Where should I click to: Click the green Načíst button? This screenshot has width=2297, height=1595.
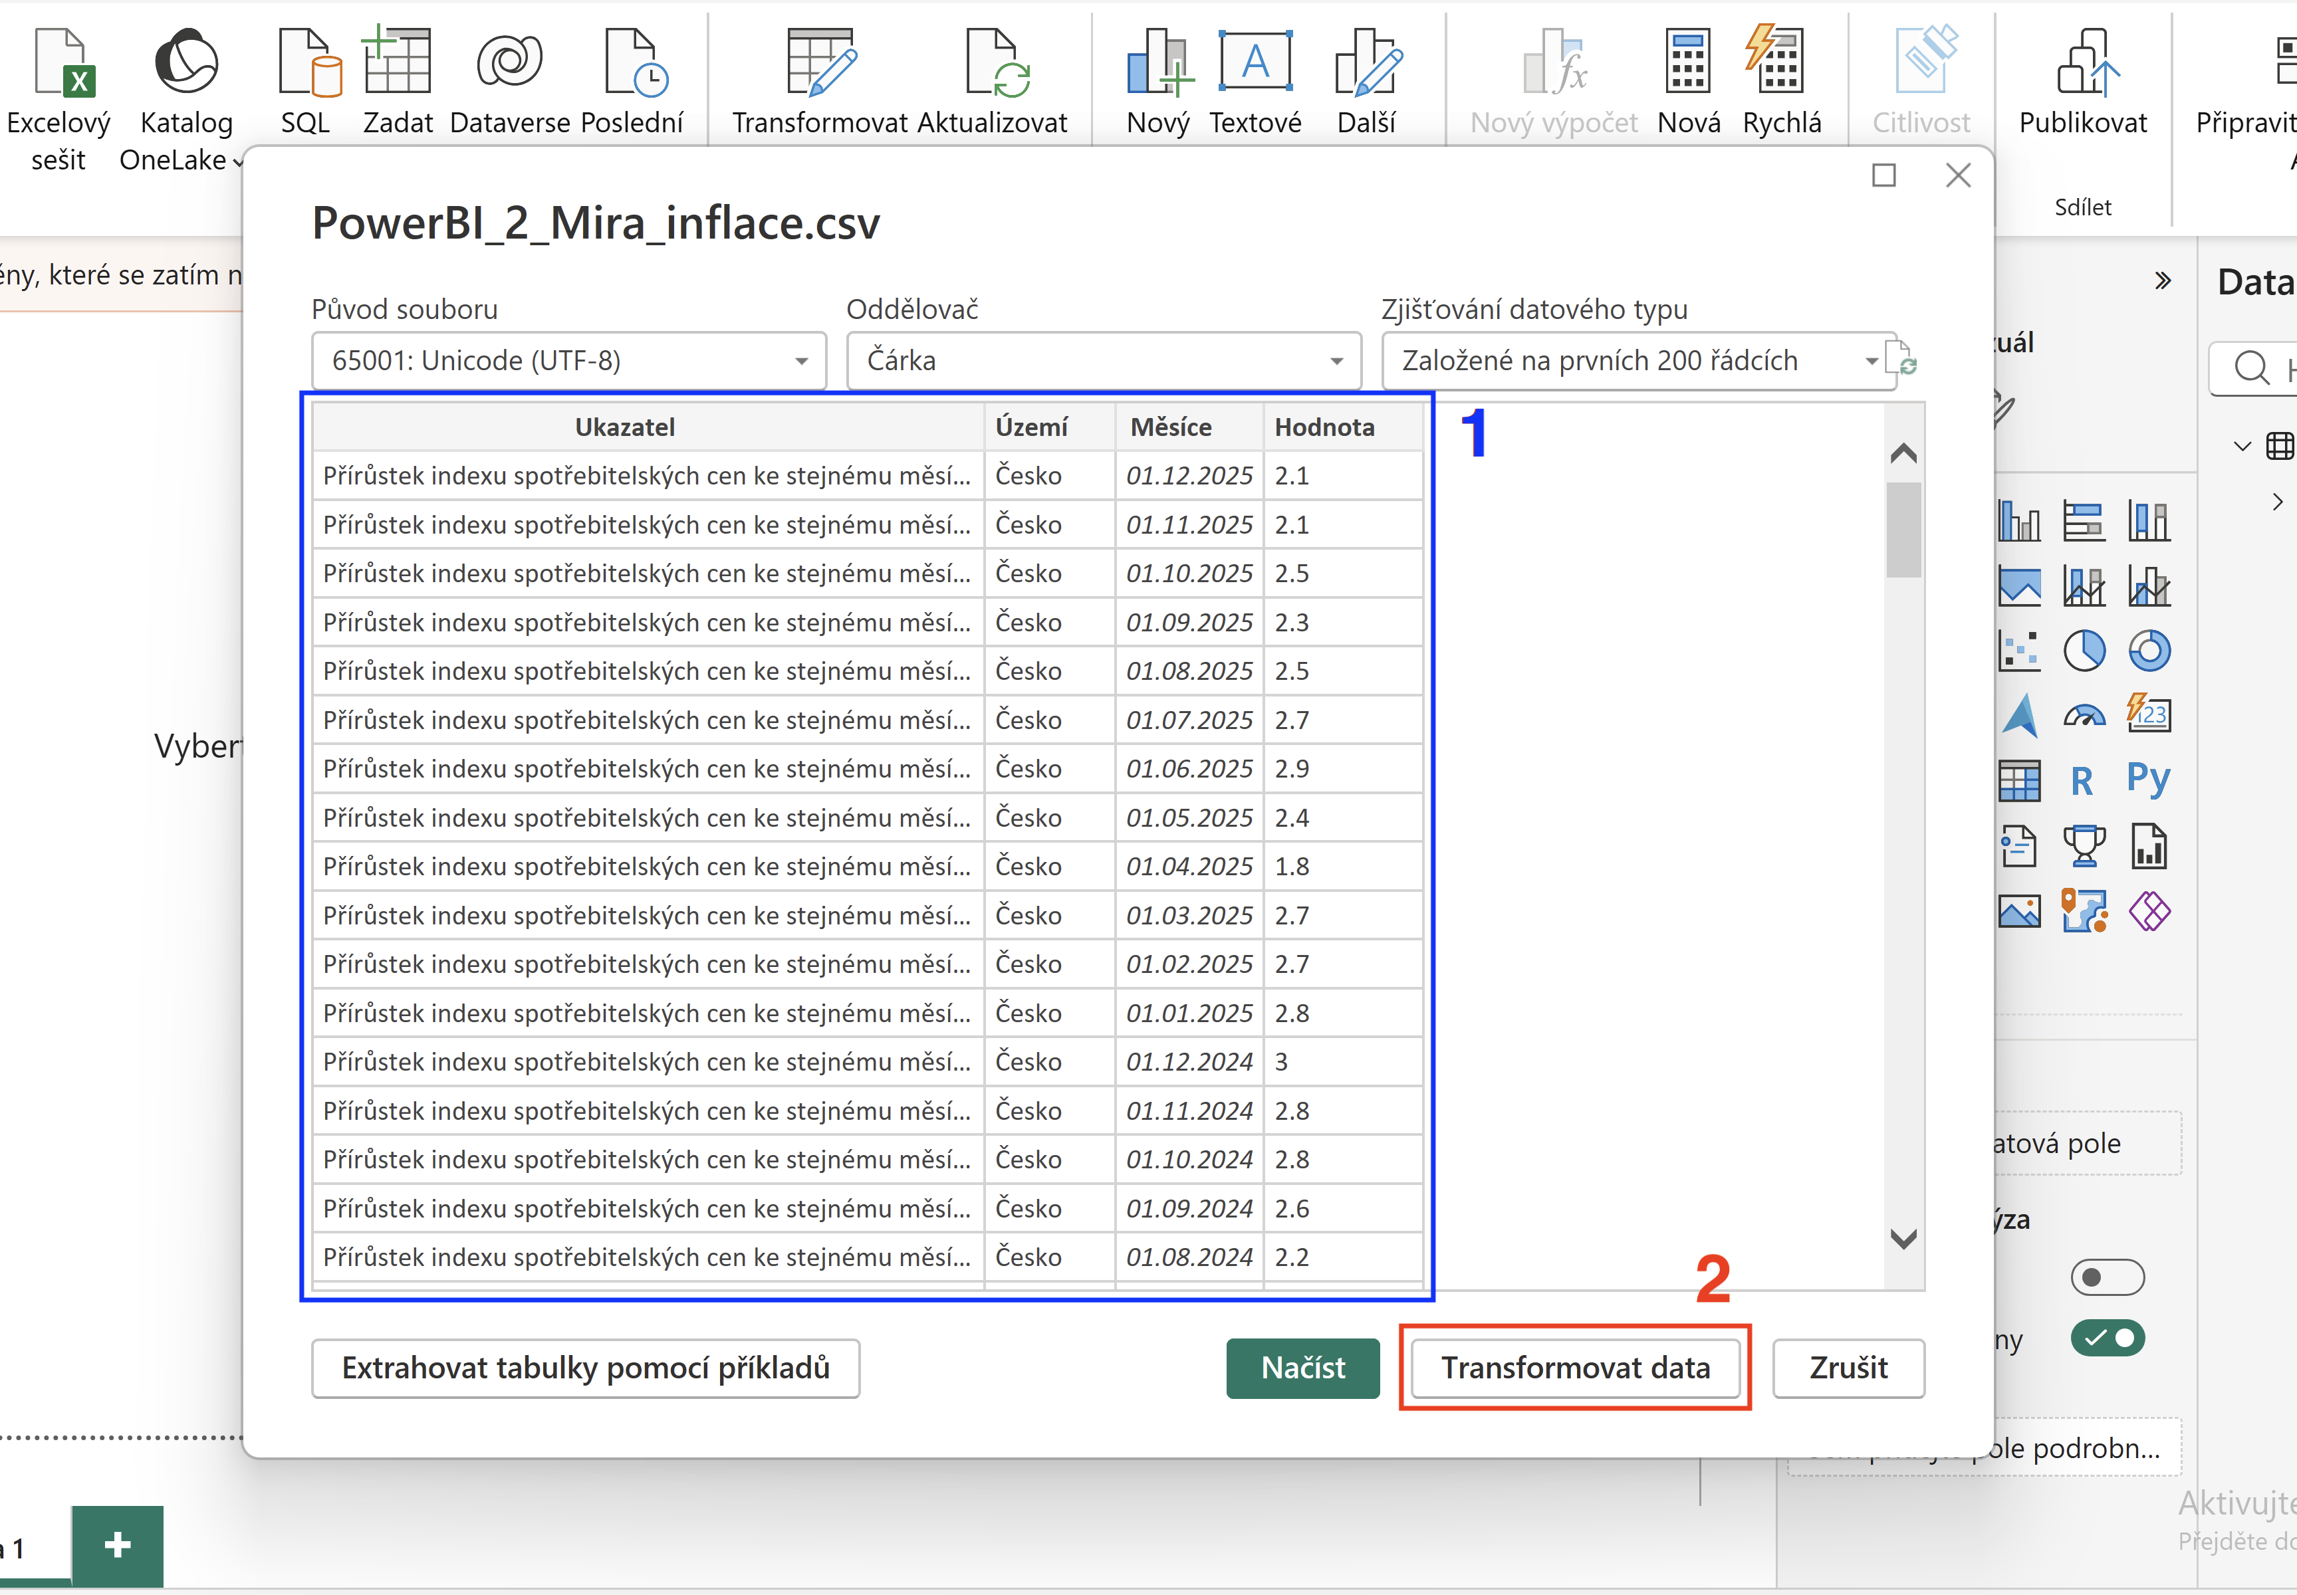(1302, 1367)
